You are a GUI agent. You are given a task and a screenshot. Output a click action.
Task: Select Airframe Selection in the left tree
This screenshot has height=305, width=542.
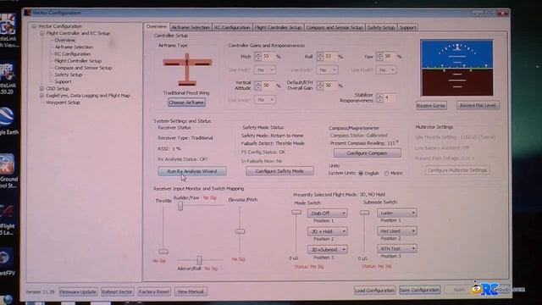pyautogui.click(x=74, y=47)
